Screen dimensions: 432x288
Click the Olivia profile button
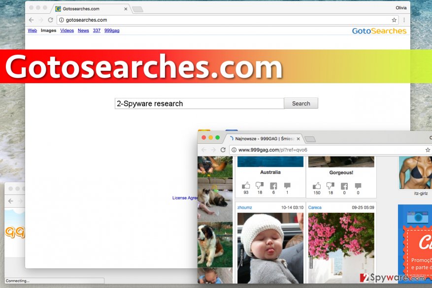[401, 8]
